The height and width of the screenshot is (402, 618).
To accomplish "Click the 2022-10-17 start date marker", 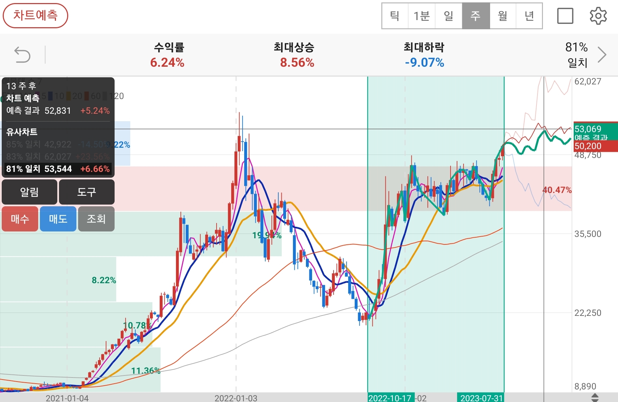I will (391, 398).
